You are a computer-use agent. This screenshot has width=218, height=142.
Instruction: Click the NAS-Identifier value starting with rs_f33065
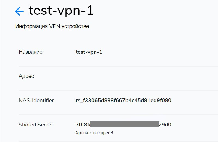tap(123, 100)
